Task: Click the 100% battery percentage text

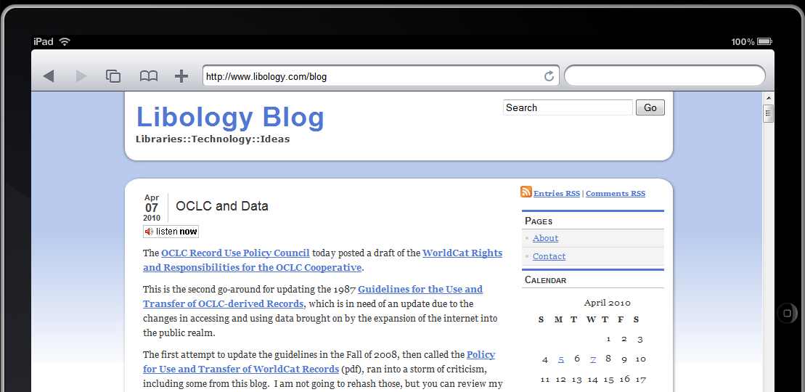Action: pos(743,41)
